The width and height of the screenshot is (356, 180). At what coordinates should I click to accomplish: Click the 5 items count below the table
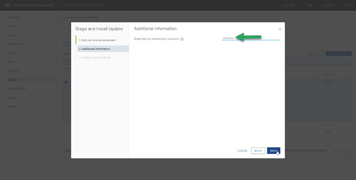pyautogui.click(x=346, y=155)
